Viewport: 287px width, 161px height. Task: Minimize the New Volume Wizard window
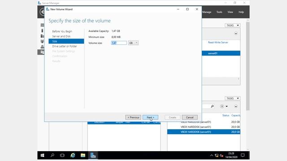178,9
